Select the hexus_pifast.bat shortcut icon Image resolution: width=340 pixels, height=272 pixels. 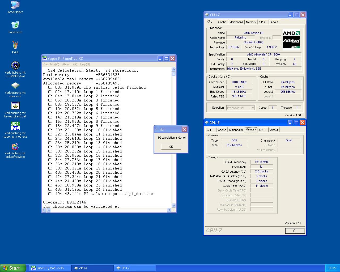point(15,110)
